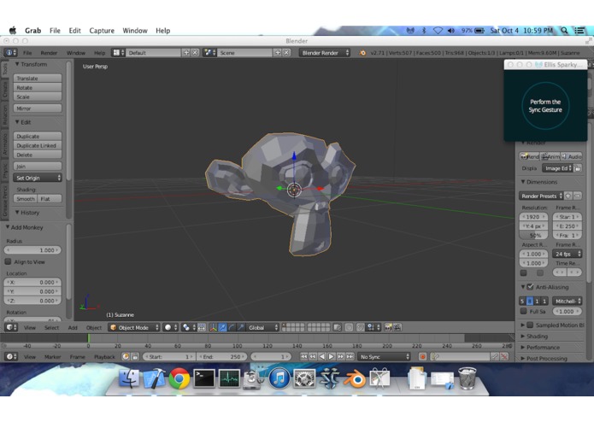
Task: Open Blender from the Dock
Action: 355,378
